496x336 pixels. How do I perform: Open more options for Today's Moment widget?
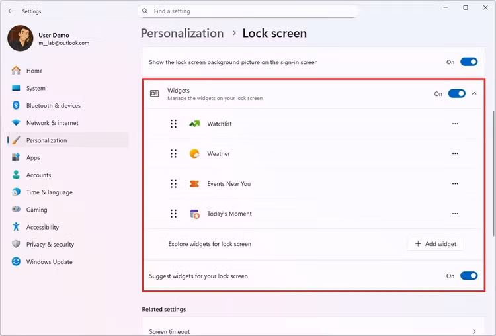[455, 214]
